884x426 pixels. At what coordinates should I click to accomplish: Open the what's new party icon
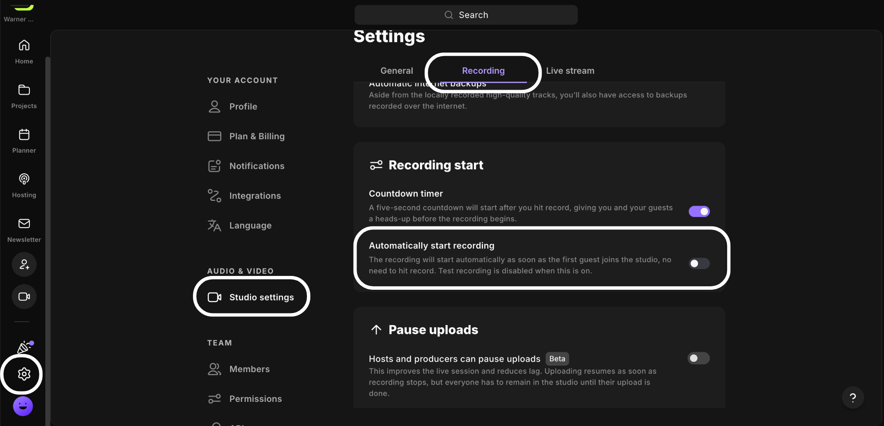tap(24, 347)
